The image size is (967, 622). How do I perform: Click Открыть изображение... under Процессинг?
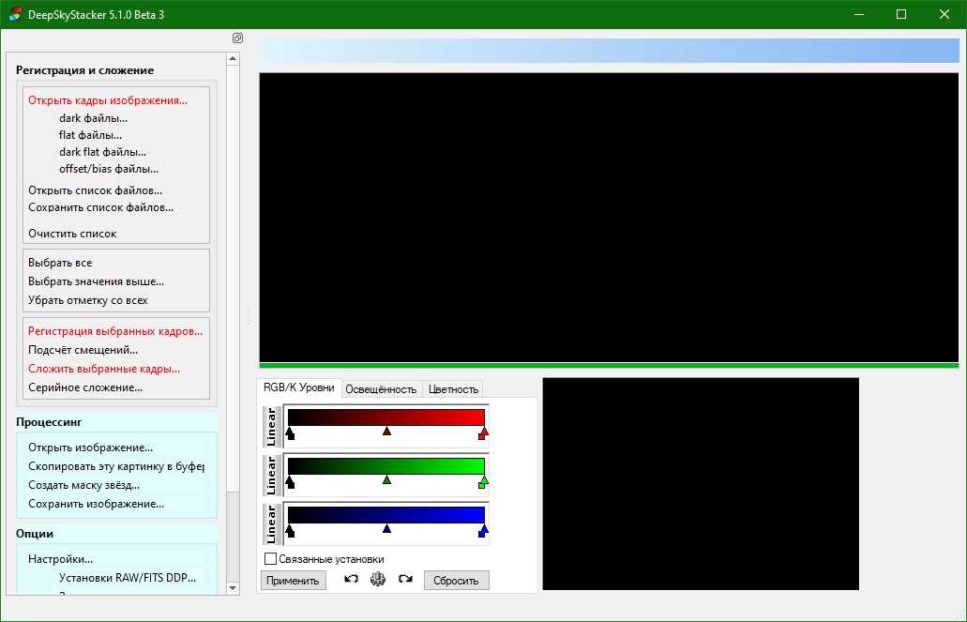click(x=91, y=448)
